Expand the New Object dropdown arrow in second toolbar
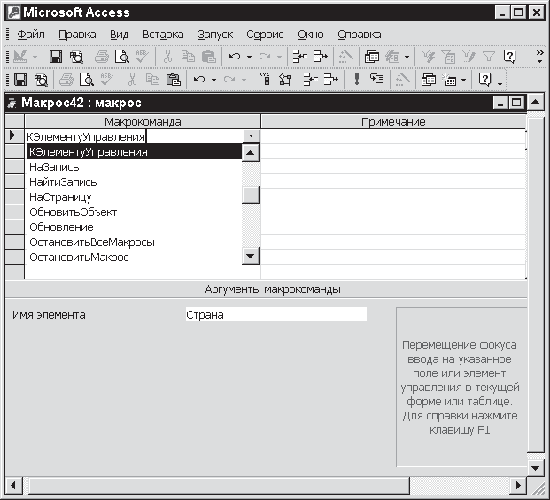The image size is (550, 500). click(466, 80)
